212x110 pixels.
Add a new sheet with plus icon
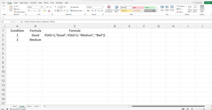point(45,106)
